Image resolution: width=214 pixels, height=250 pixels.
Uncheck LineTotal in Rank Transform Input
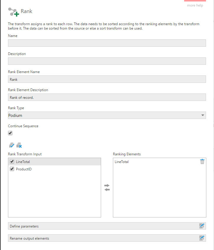11,162
